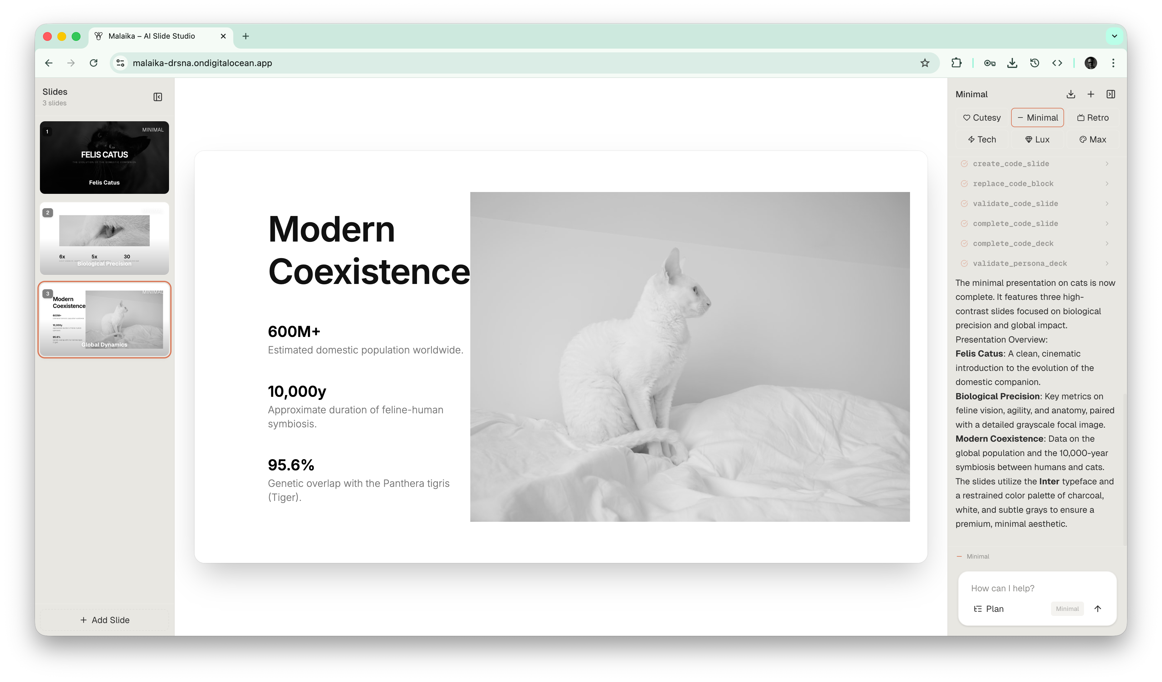Switch to the Malaika AI Slide Studio tab
1162x682 pixels.
[x=152, y=36]
